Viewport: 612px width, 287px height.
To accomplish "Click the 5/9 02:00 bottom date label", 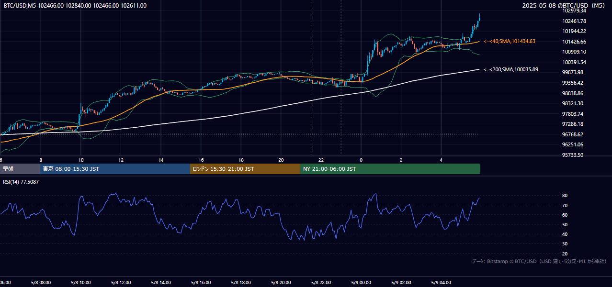I will [x=401, y=283].
